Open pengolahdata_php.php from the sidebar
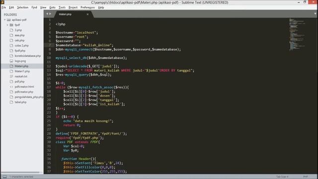The width and height of the screenshot is (318, 179). pyautogui.click(x=29, y=97)
